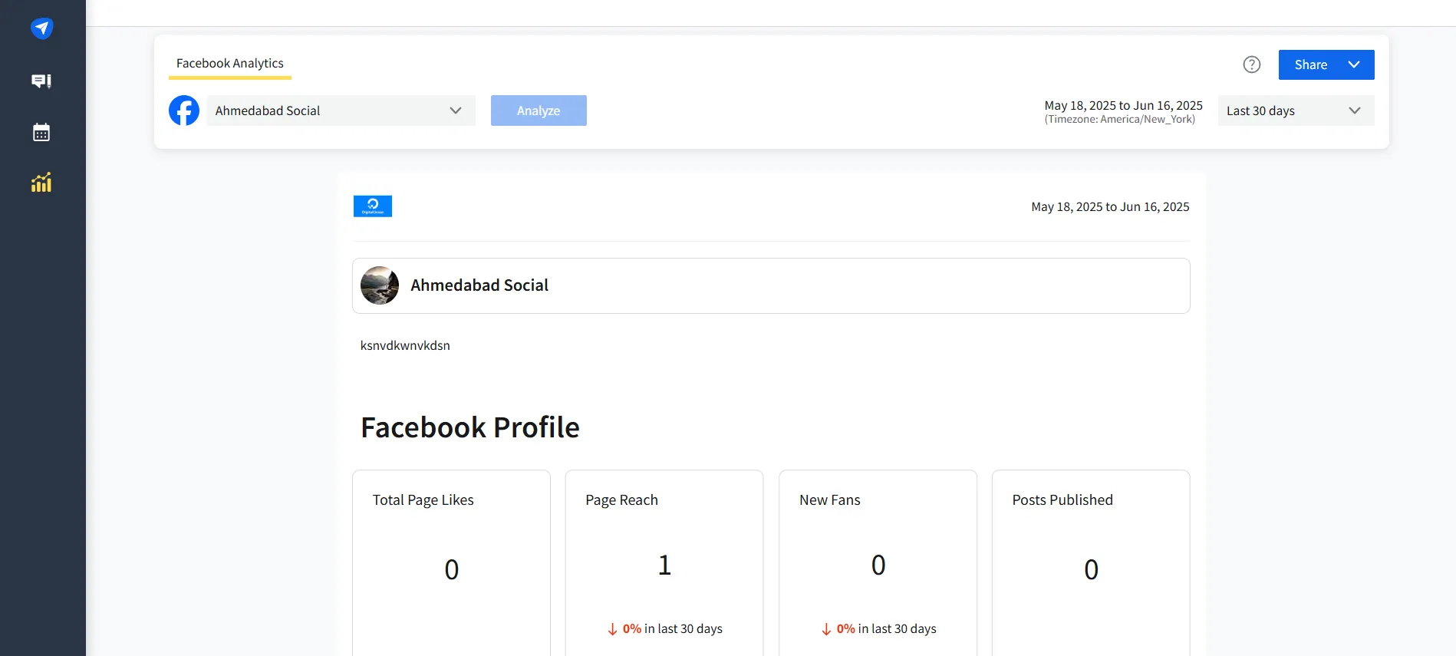The height and width of the screenshot is (656, 1456).
Task: Open the calendar planner sidebar icon
Action: tap(41, 132)
